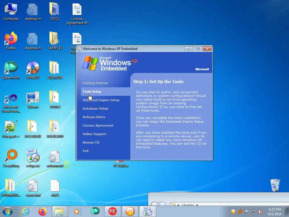The image size is (289, 217).
Task: Close the Welcome to Windows XP Embedded window
Action: (x=207, y=49)
